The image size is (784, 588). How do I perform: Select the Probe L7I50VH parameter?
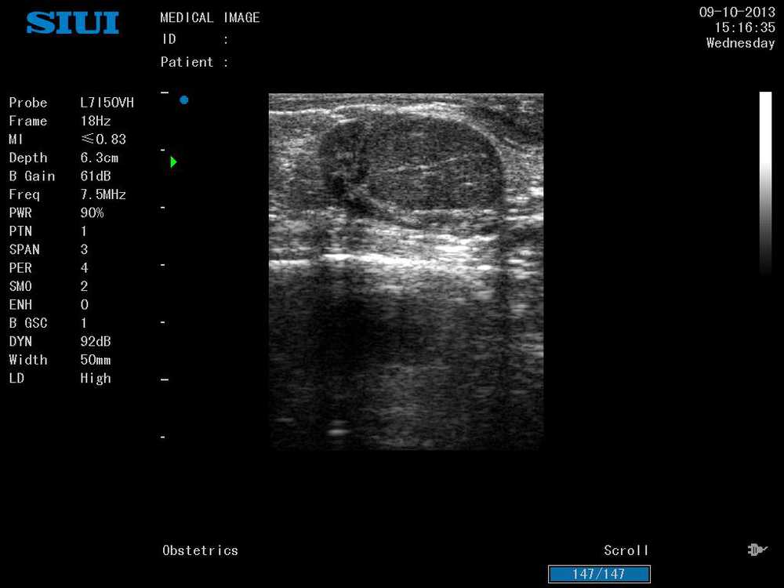(x=107, y=103)
